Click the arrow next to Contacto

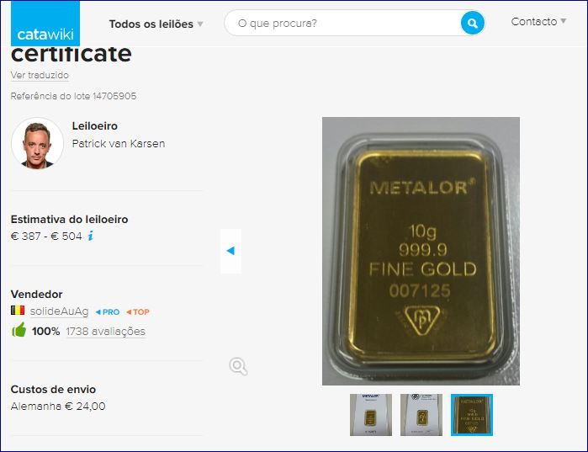[564, 21]
